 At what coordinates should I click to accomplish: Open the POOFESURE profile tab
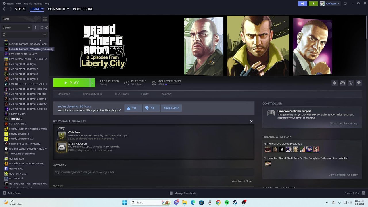click(x=83, y=9)
